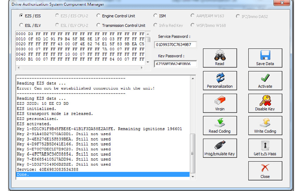Screen dimensions: 302x191
Task: Click the Read binoculars icon
Action: [219, 56]
